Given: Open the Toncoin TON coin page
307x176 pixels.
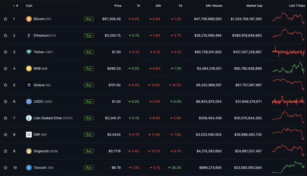Looking at the screenshot, I should [x=43, y=168].
